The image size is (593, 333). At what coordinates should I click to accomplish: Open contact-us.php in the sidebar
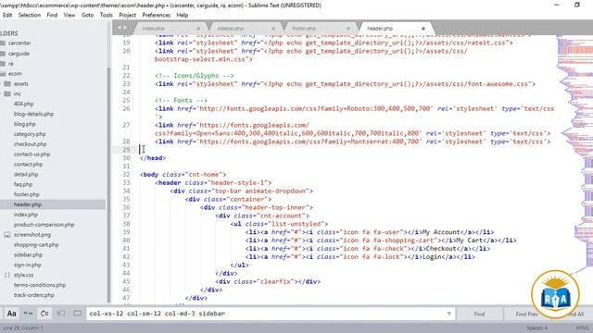pos(32,154)
